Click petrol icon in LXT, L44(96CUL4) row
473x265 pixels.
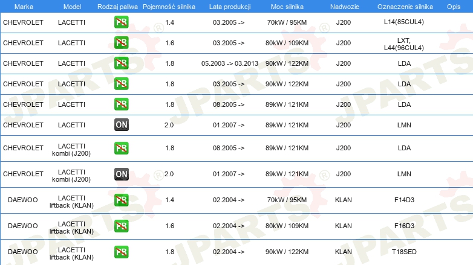[x=121, y=42]
